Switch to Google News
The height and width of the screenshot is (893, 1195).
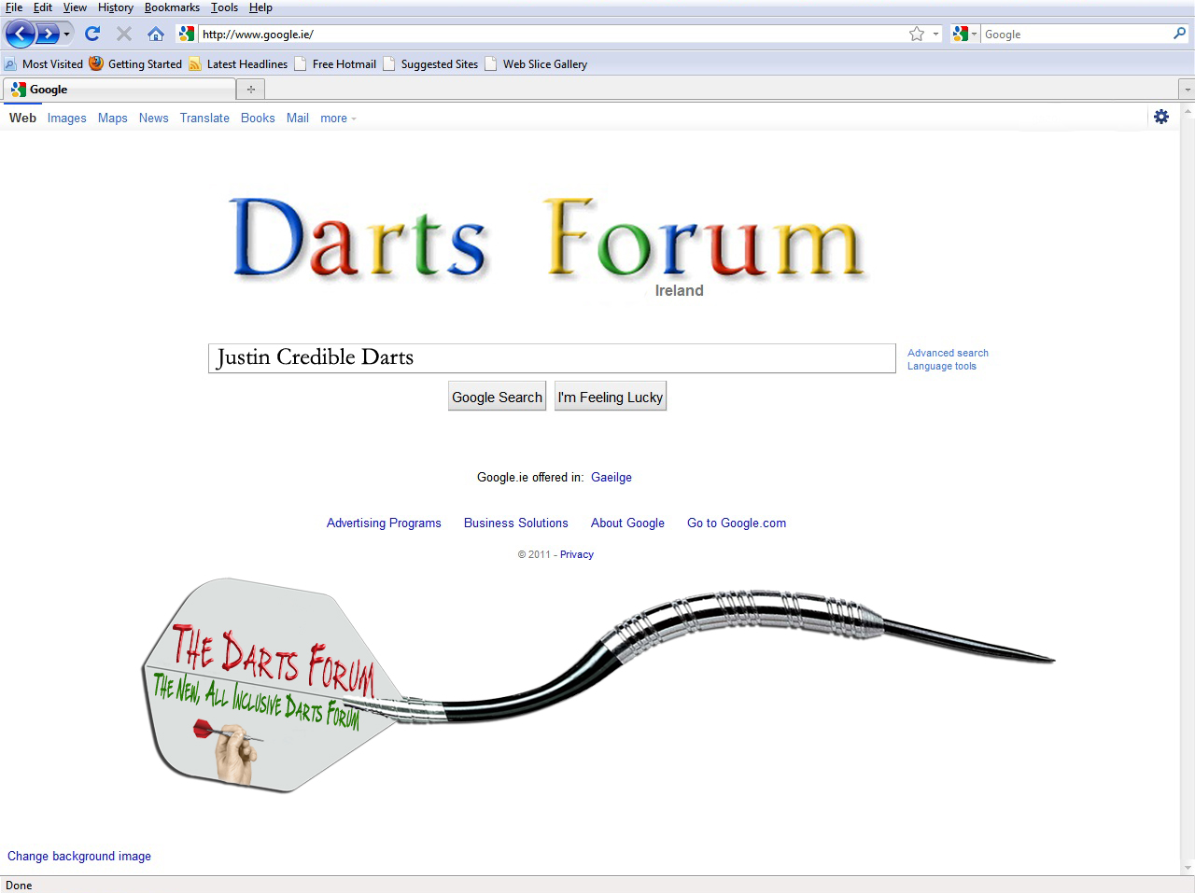click(x=153, y=119)
